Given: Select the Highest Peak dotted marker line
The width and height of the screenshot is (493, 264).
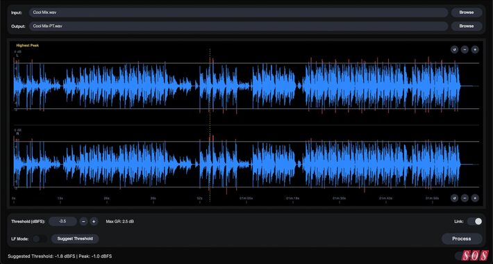Looking at the screenshot, I should pyautogui.click(x=210, y=125).
